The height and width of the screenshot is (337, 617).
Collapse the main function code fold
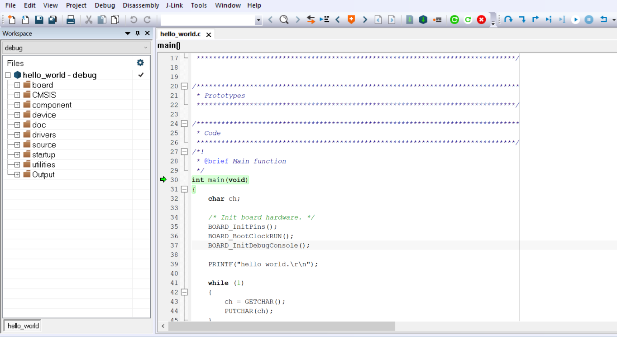tap(184, 189)
